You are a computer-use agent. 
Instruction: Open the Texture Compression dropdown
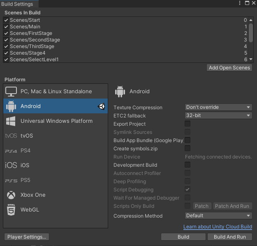[x=218, y=107]
